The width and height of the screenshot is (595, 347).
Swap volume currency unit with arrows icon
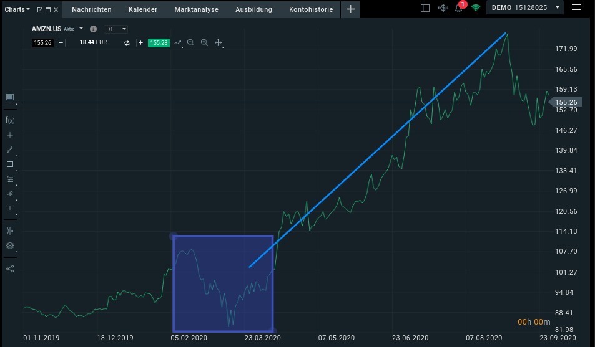point(127,43)
